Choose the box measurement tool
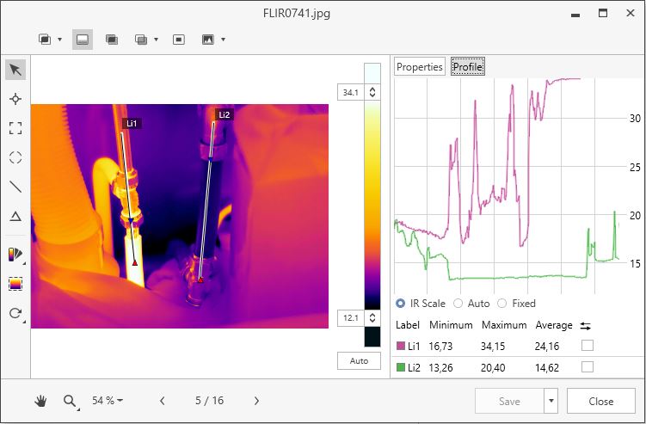646x424 pixels. [15, 128]
